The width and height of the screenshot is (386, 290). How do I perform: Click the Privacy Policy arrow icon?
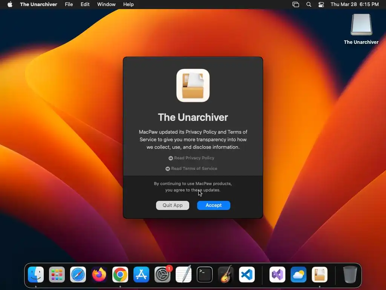coord(171,158)
